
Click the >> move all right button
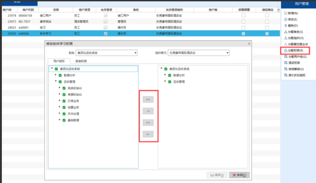[x=148, y=100]
